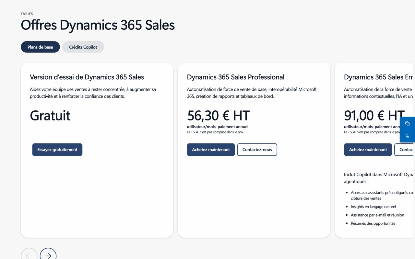Click the phone call icon on side panel
This screenshot has height=259, width=415.
[x=408, y=136]
